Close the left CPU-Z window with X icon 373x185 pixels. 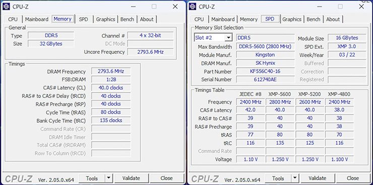tap(175, 7)
